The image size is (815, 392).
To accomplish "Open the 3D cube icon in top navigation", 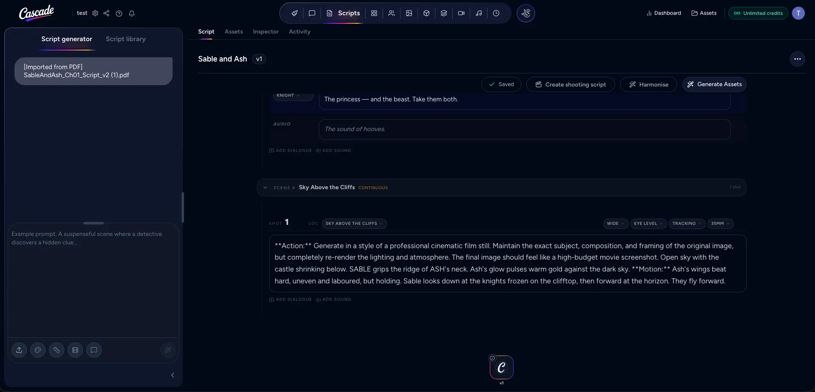I will click(x=426, y=13).
